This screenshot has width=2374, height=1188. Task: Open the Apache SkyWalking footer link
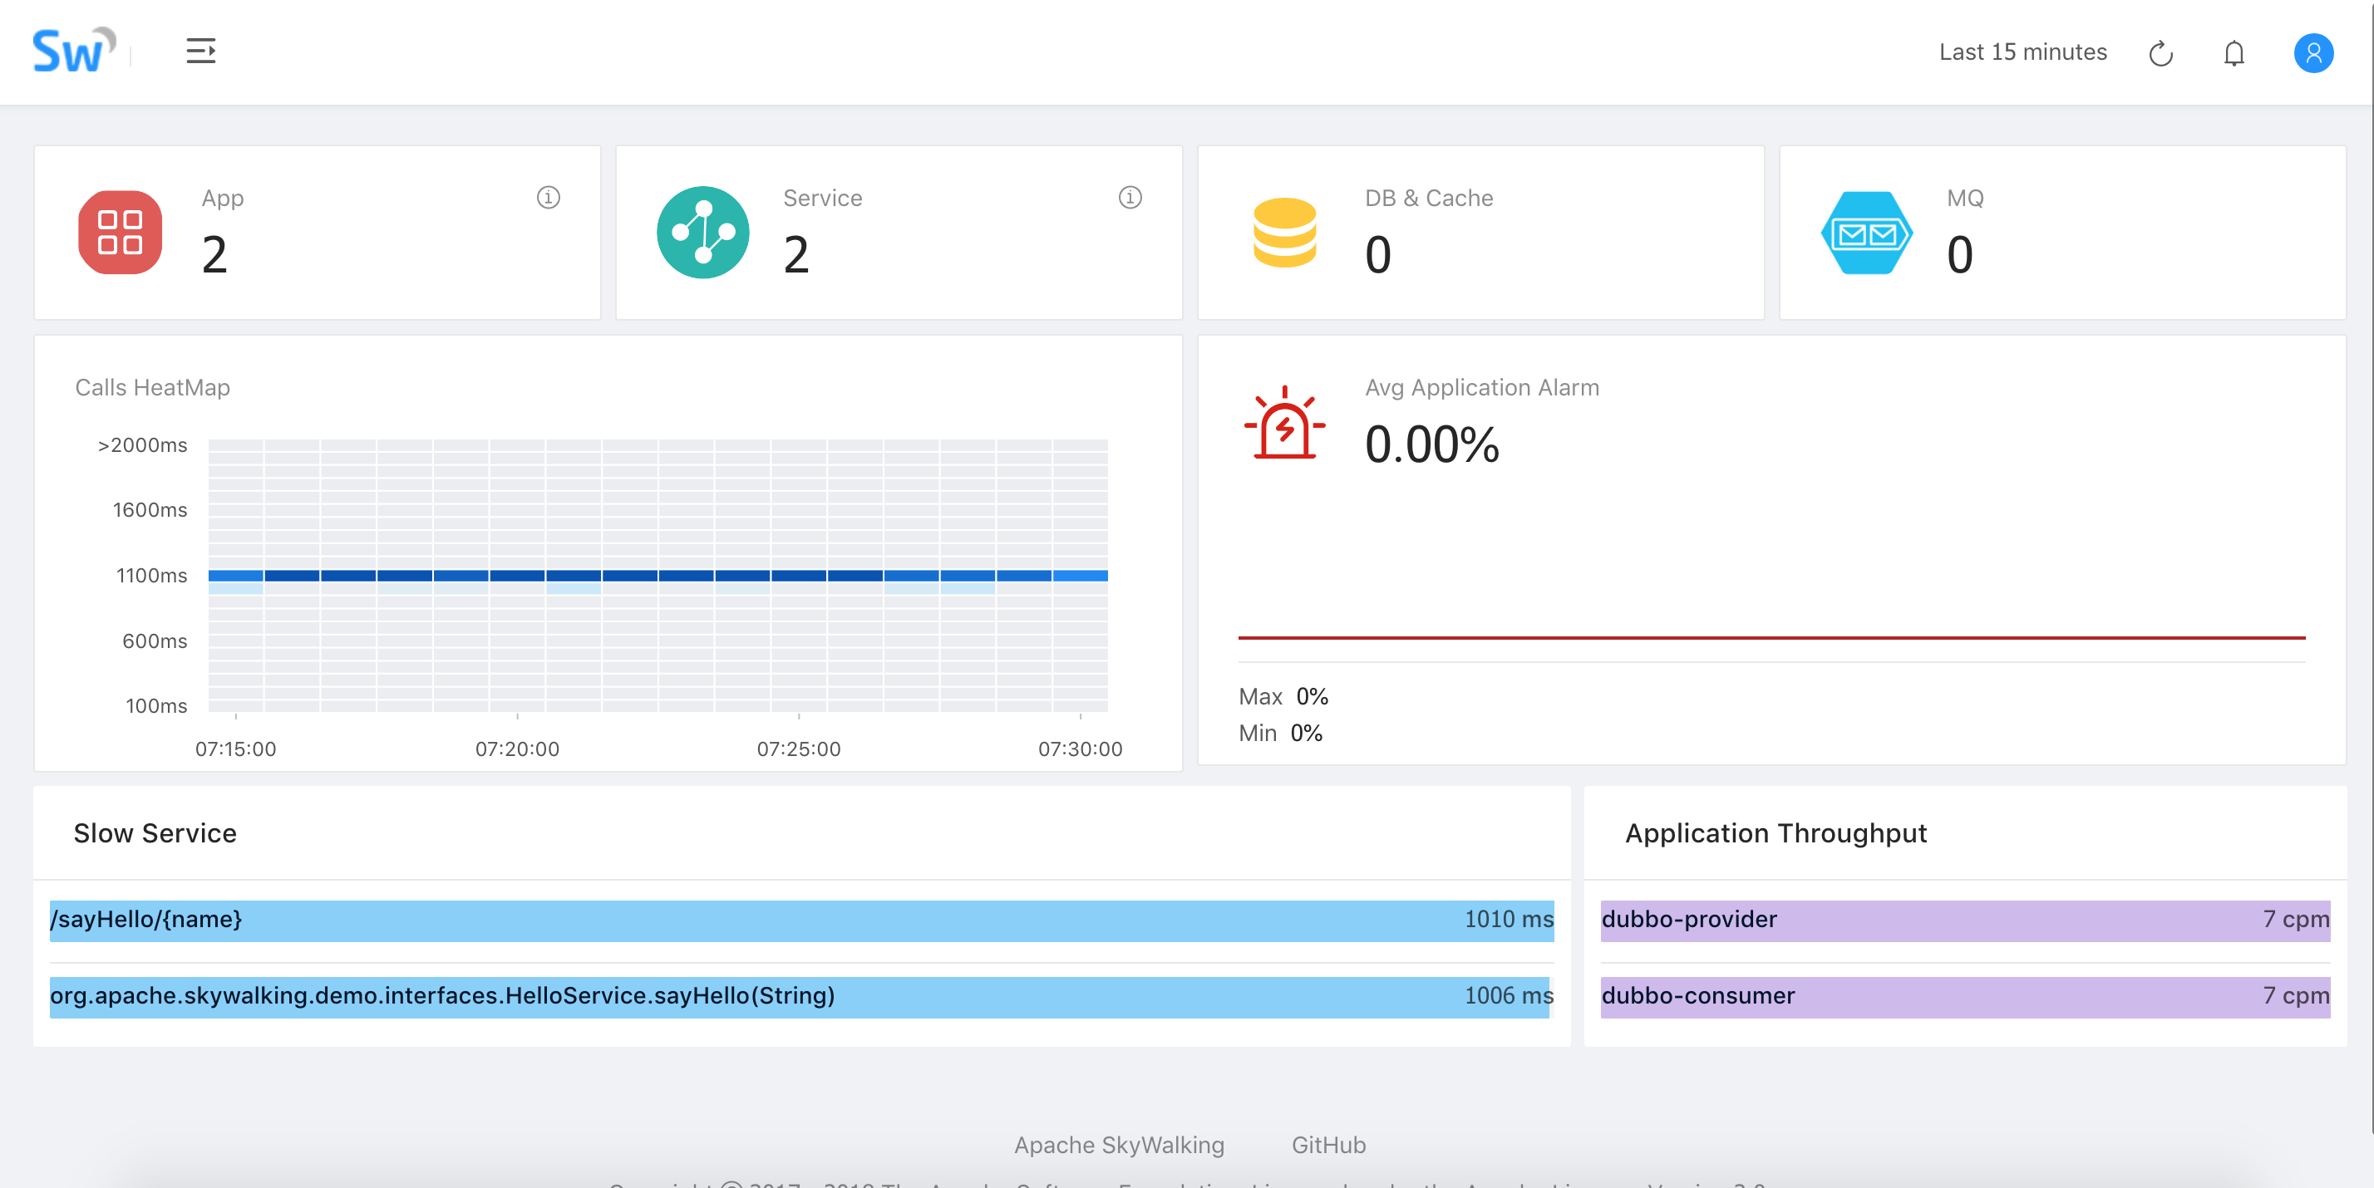click(1119, 1145)
